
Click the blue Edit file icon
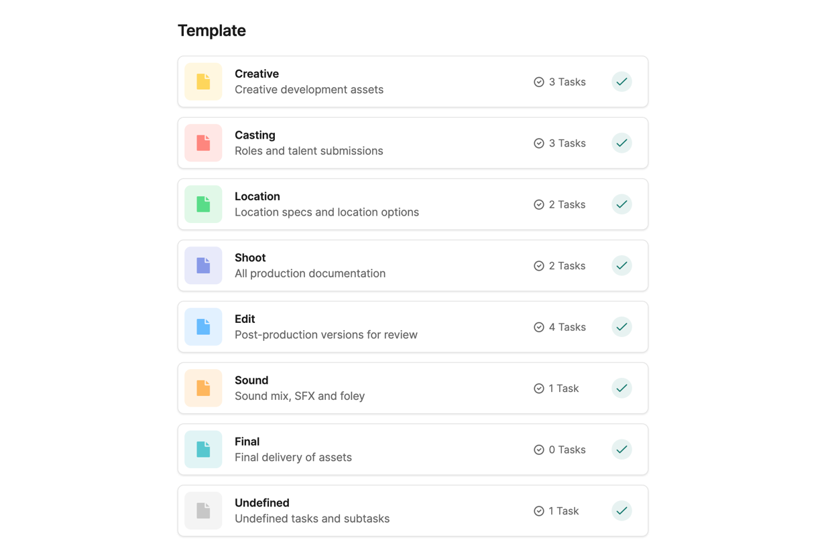tap(203, 327)
